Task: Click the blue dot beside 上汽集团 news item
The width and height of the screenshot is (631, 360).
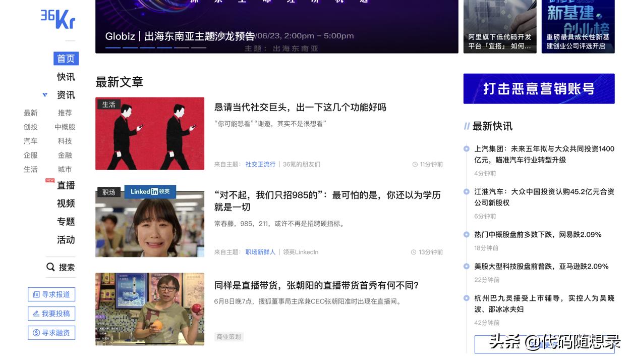Action: [466, 148]
